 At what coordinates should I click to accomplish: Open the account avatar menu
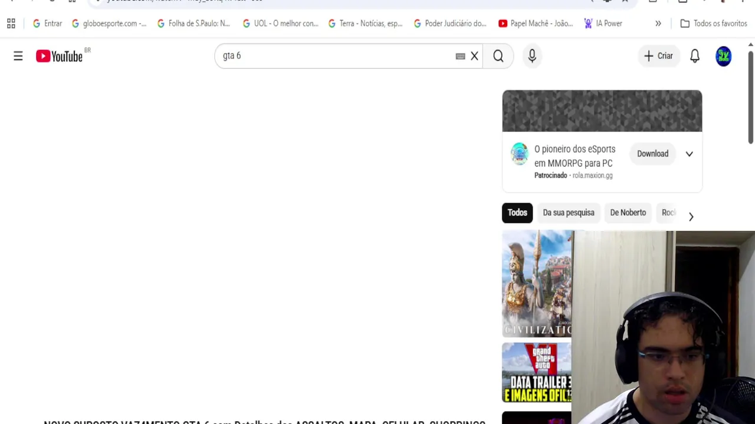point(724,56)
